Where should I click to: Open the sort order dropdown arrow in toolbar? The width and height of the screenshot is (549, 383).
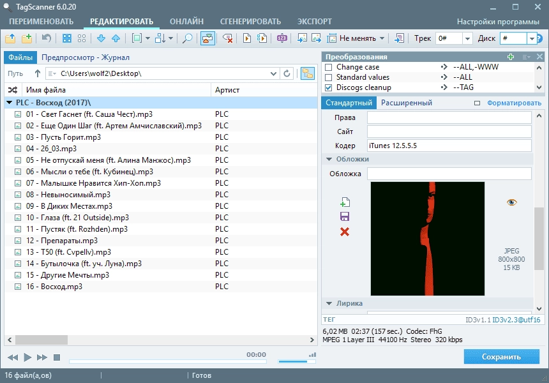tap(171, 38)
